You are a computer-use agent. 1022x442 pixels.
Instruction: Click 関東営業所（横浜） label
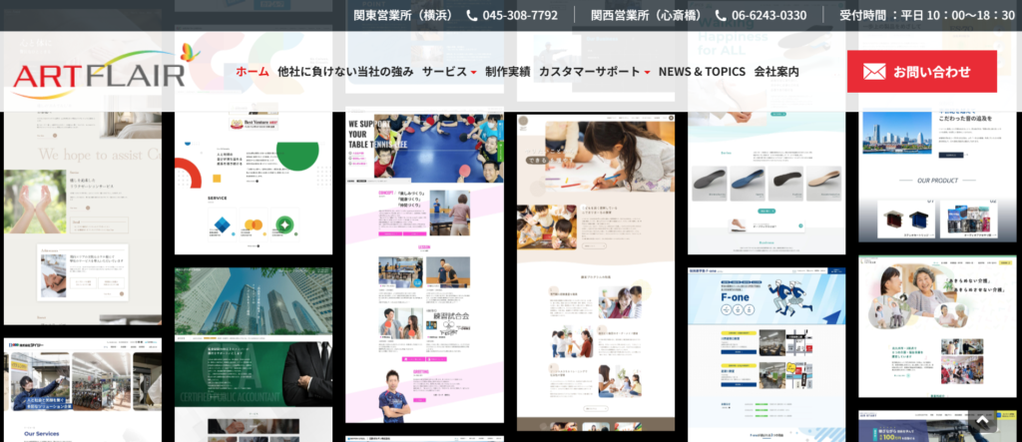[405, 16]
